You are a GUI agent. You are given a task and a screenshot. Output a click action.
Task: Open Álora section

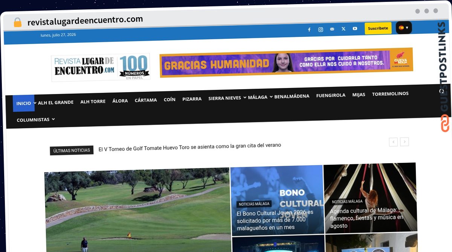120,101
